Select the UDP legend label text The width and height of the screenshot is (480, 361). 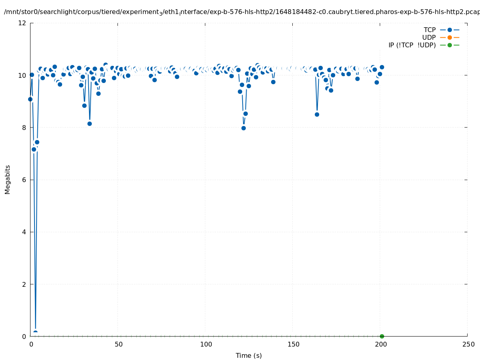click(x=429, y=37)
